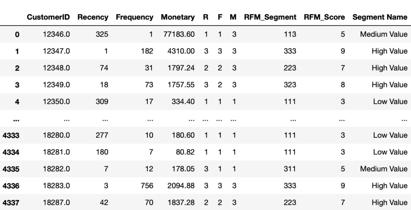Select CustomerID cell 18283.0
This screenshot has height=210, width=411.
click(56, 186)
